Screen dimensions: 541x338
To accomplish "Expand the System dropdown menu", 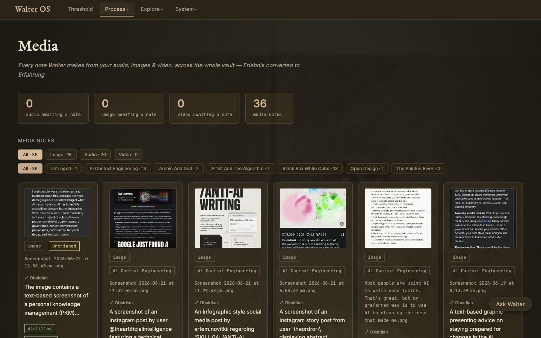I will (x=186, y=9).
